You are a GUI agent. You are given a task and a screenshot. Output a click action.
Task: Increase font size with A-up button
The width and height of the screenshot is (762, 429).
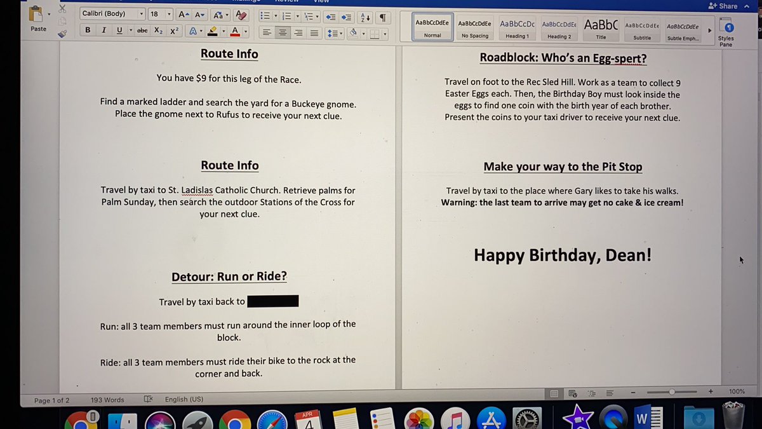pyautogui.click(x=184, y=14)
